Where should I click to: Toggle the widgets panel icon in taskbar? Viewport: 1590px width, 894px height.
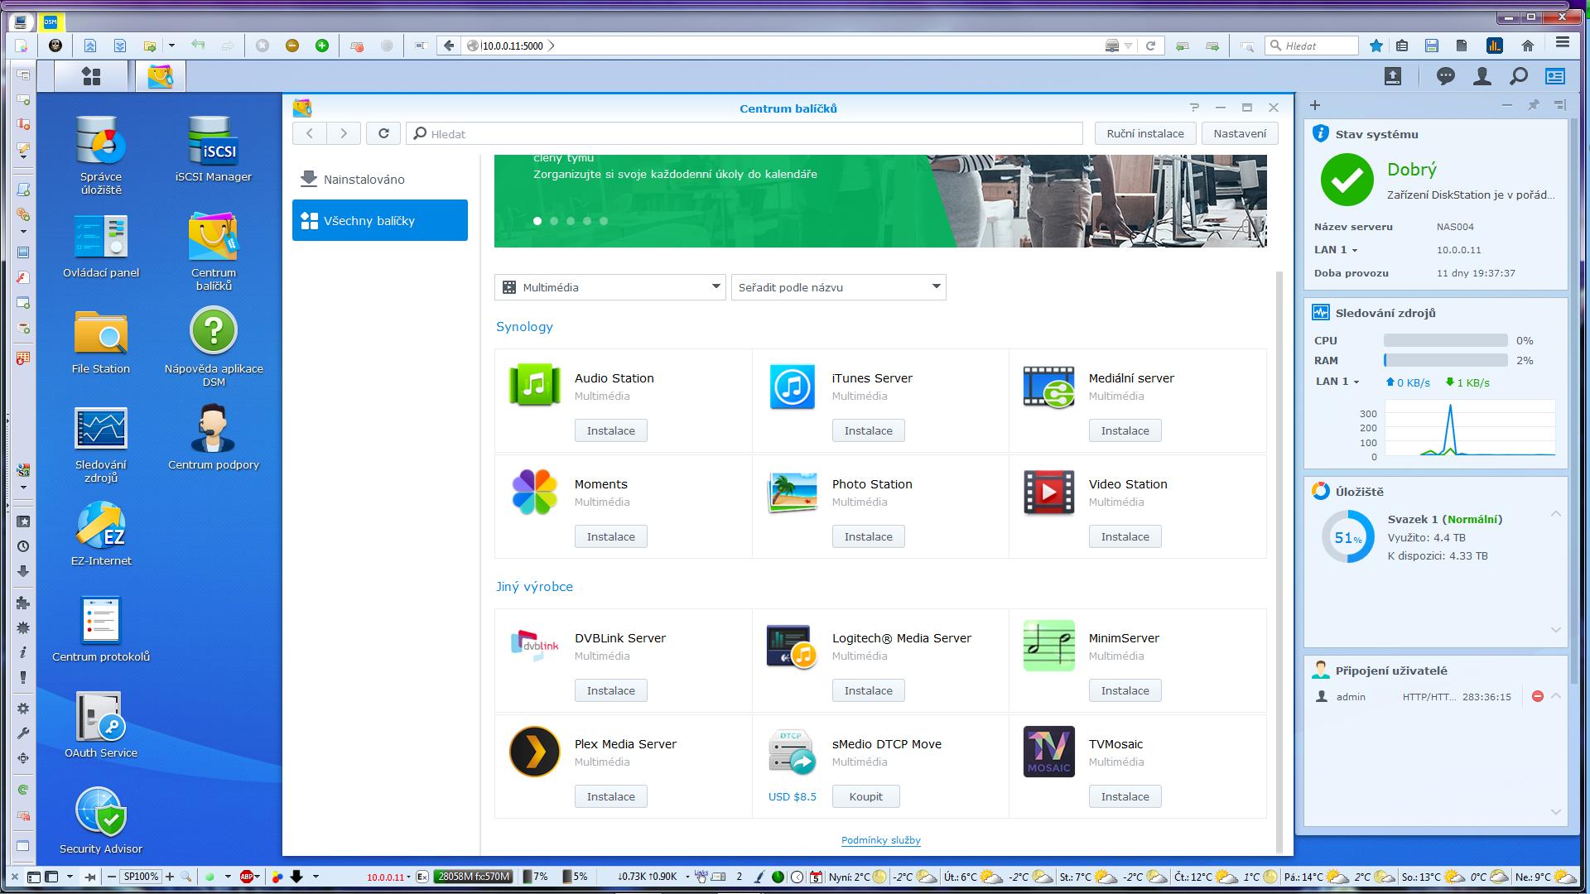pyautogui.click(x=1554, y=76)
